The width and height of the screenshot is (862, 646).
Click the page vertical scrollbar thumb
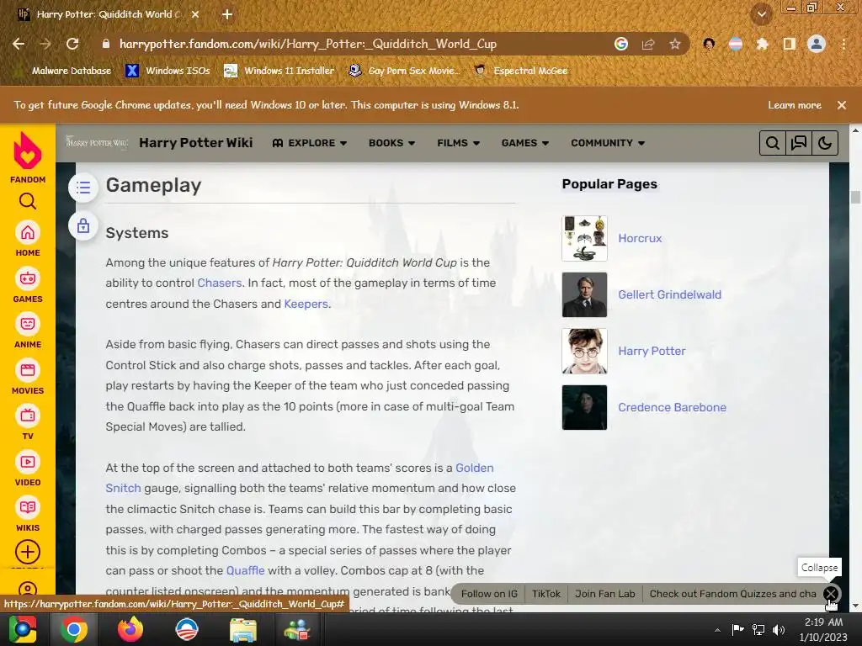(855, 197)
